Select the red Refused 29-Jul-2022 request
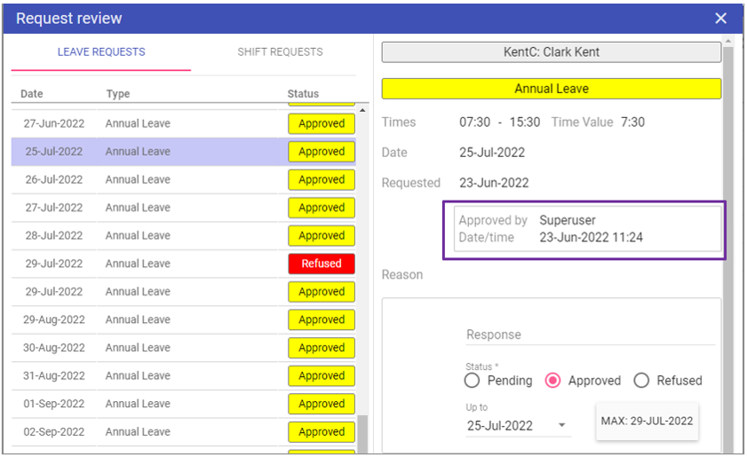747x457 pixels. (321, 264)
